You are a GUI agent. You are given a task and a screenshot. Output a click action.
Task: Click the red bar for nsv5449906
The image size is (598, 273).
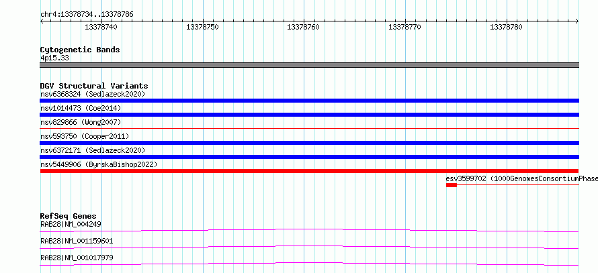click(309, 171)
